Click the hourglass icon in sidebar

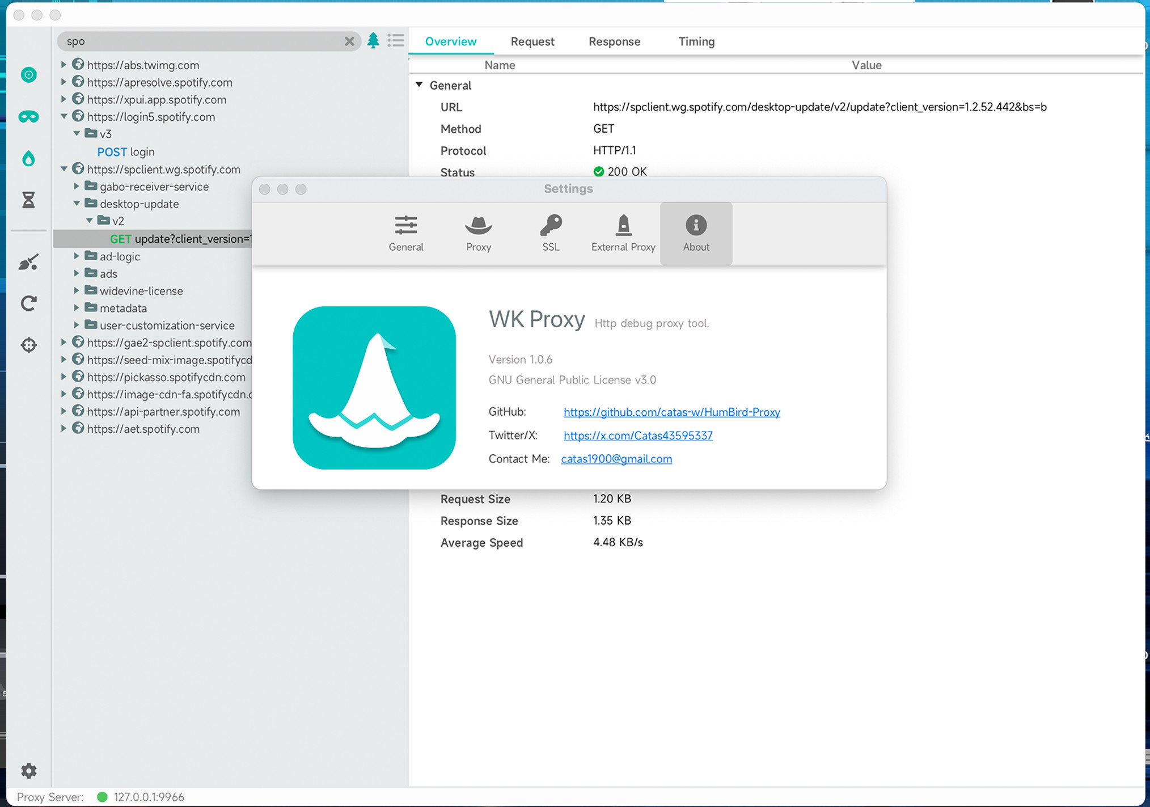[x=28, y=200]
